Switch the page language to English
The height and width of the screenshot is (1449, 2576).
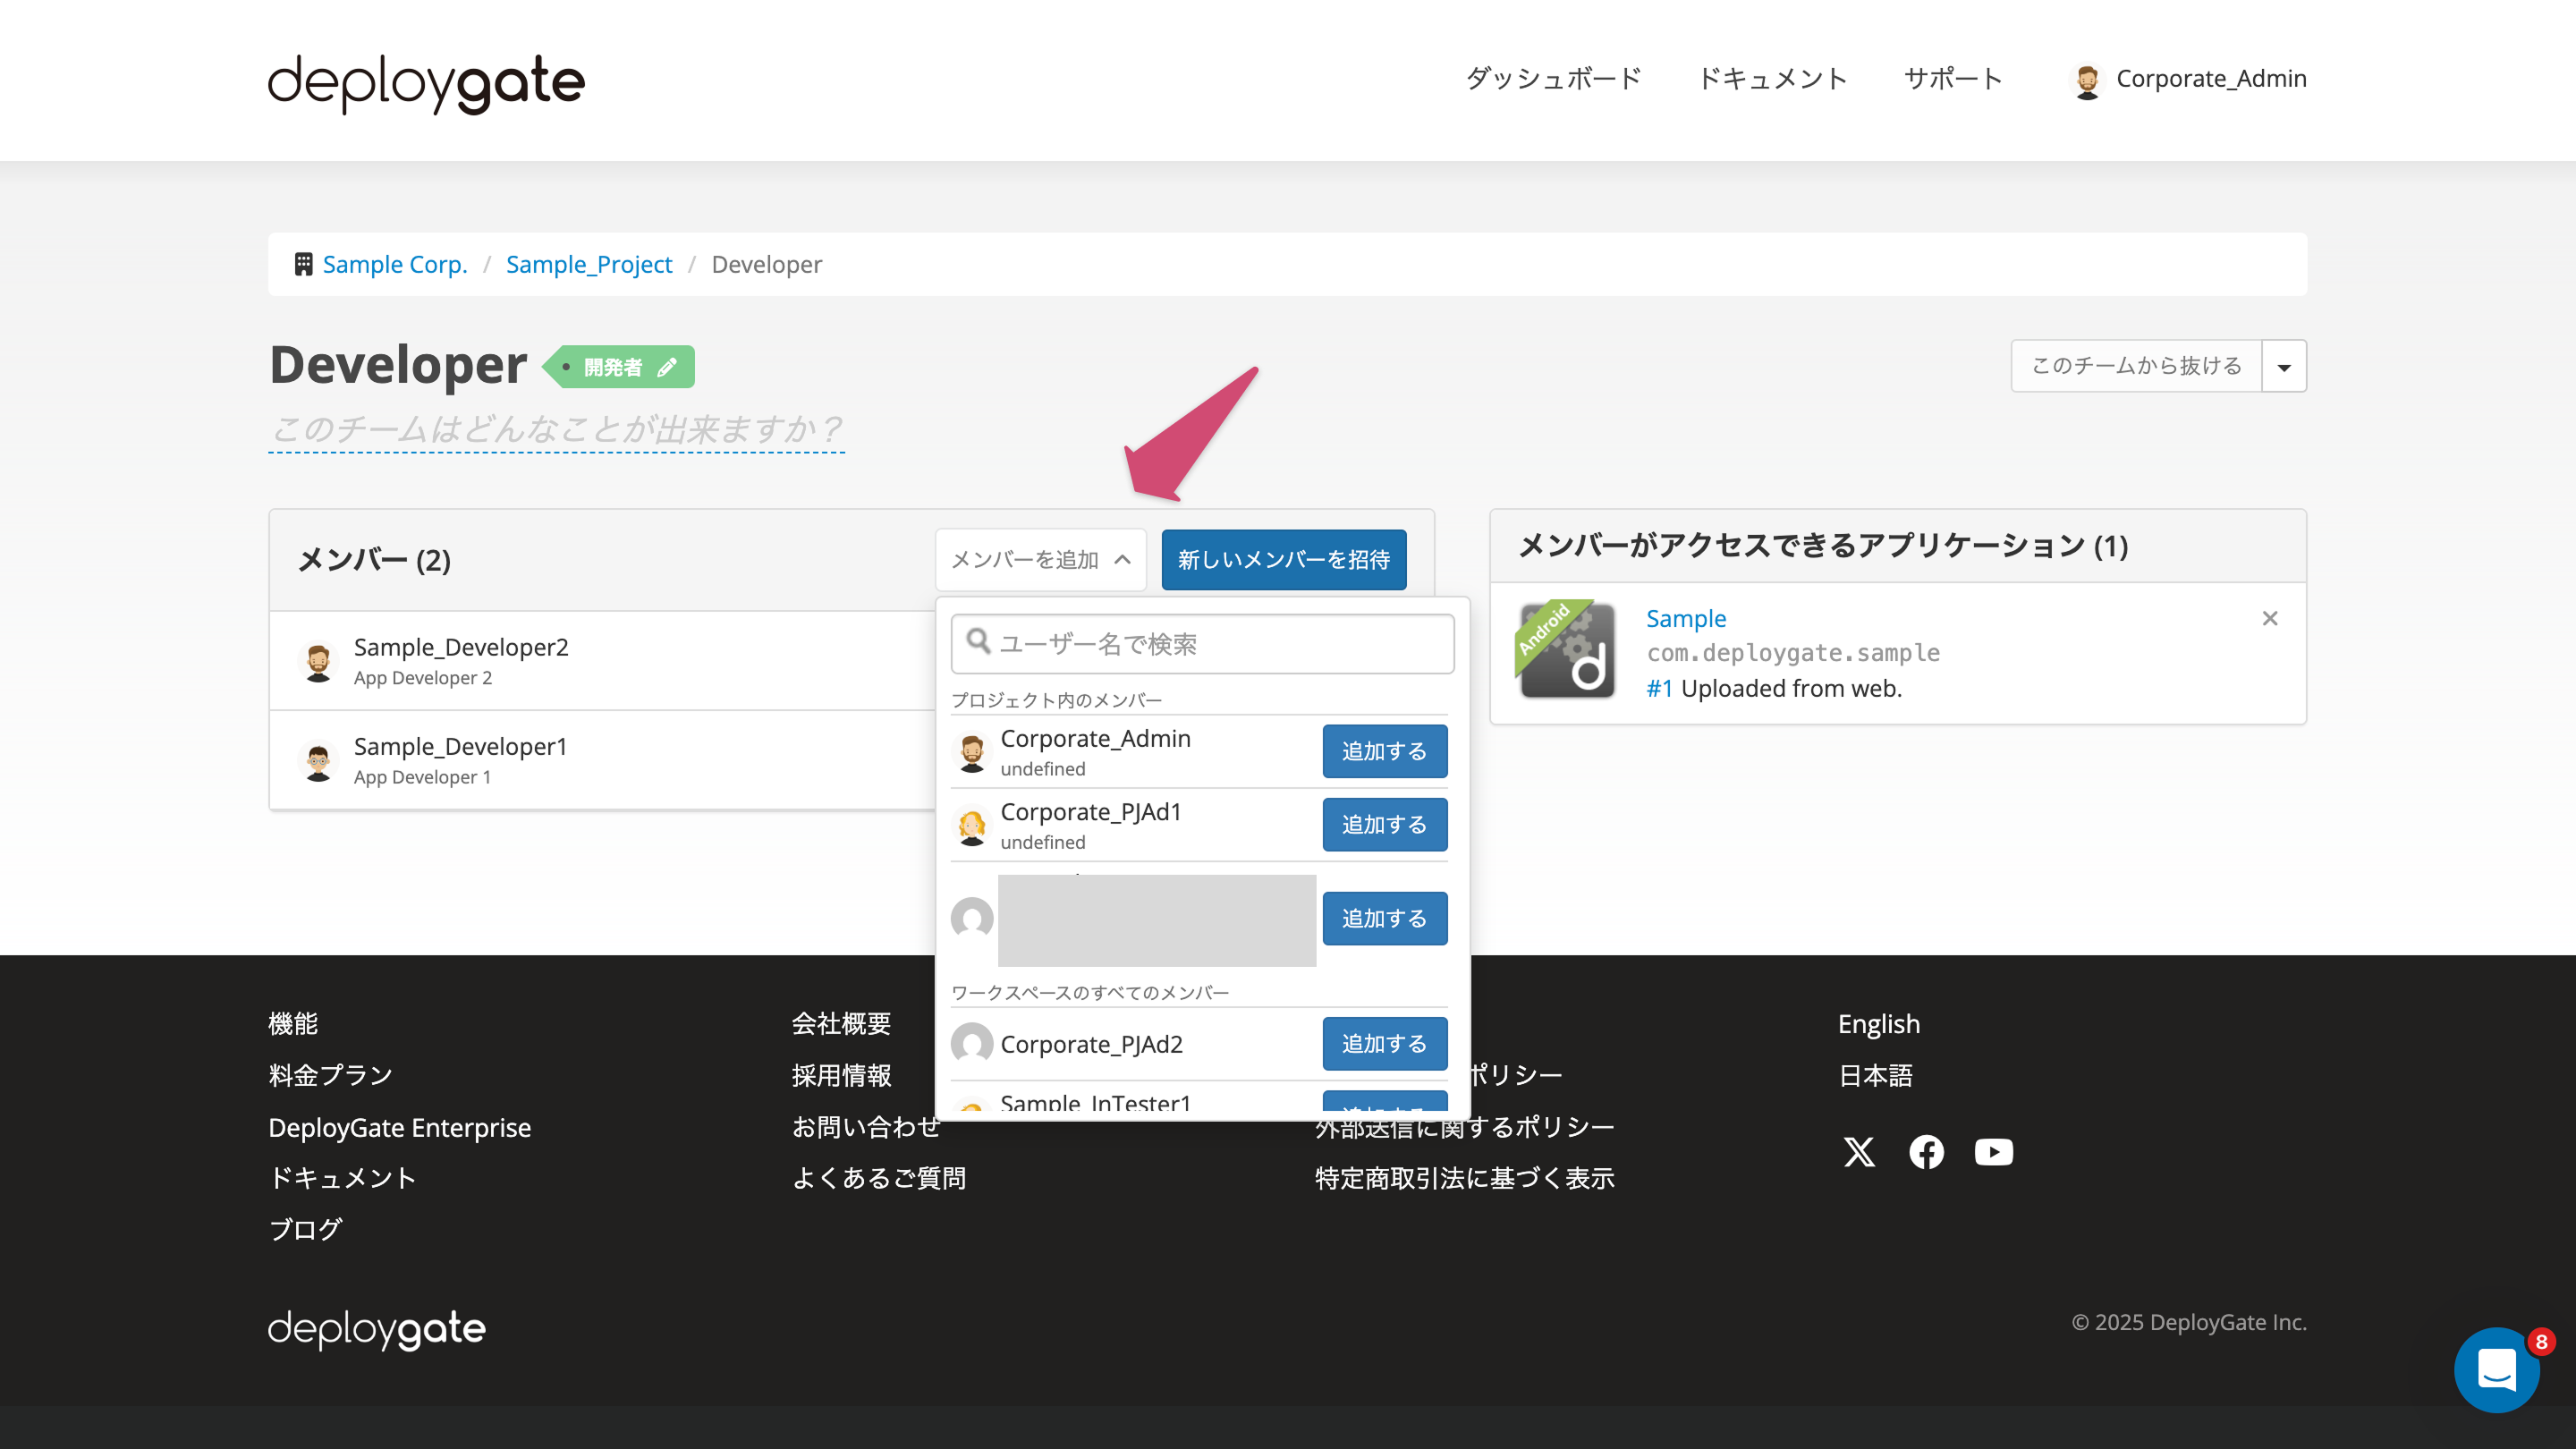1878,1023
